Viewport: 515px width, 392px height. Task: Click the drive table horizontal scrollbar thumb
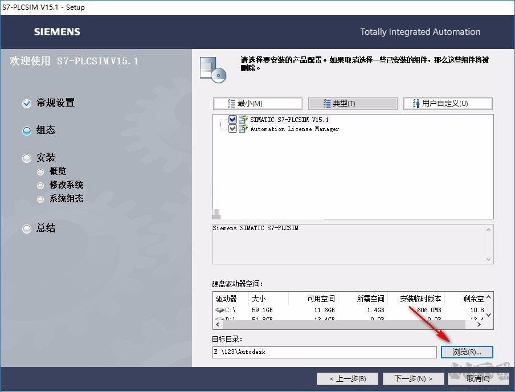[344, 324]
